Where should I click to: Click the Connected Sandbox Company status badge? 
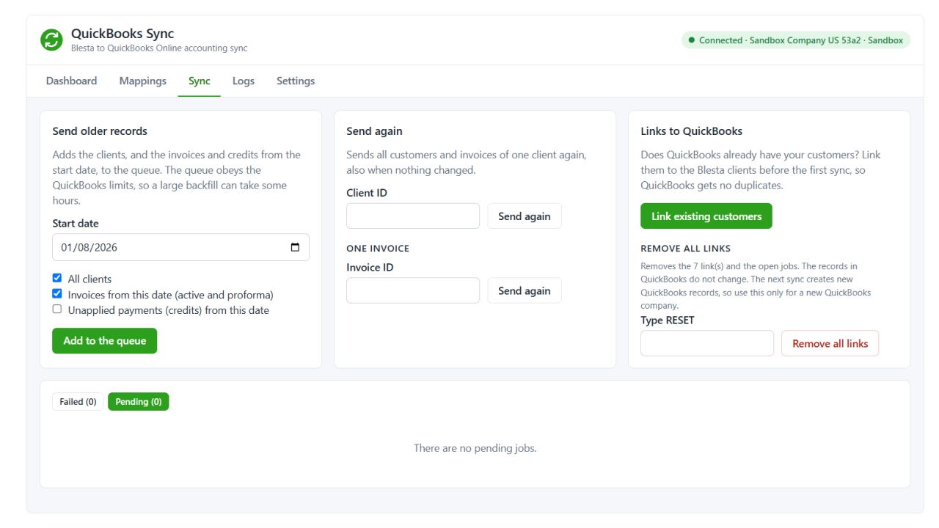point(796,40)
